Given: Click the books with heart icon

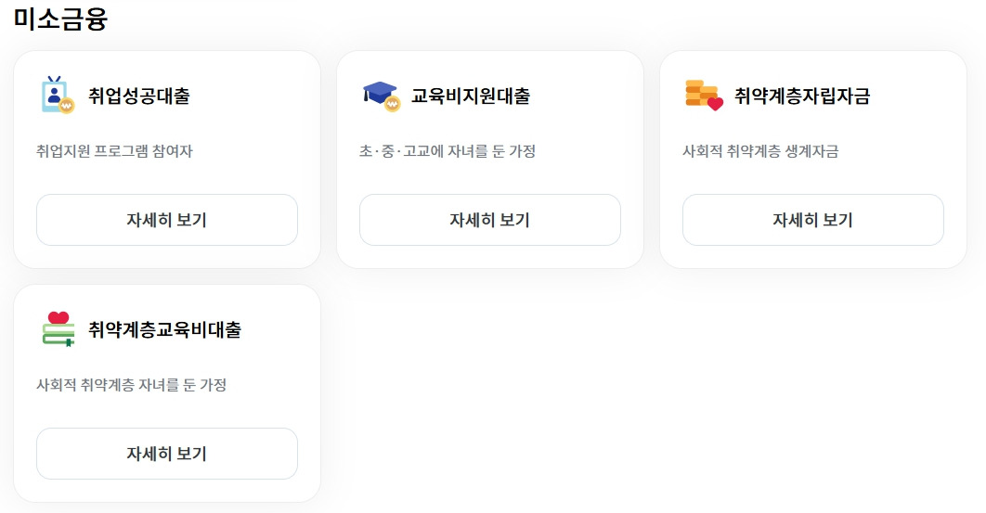Looking at the screenshot, I should (x=58, y=329).
